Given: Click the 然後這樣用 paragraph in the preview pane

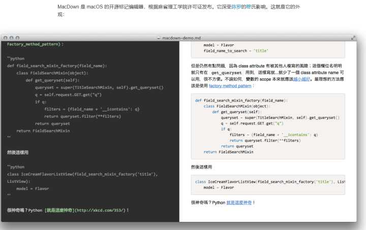Looking at the screenshot, I should pyautogui.click(x=201, y=167).
